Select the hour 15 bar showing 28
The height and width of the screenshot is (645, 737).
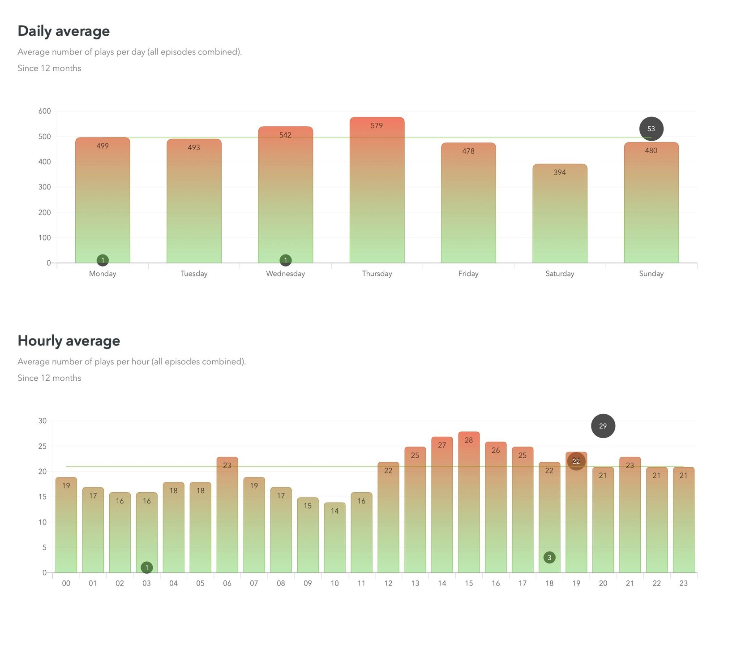pyautogui.click(x=469, y=502)
